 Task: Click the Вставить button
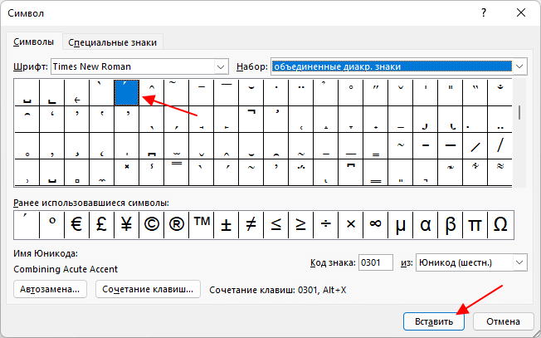[x=434, y=321]
